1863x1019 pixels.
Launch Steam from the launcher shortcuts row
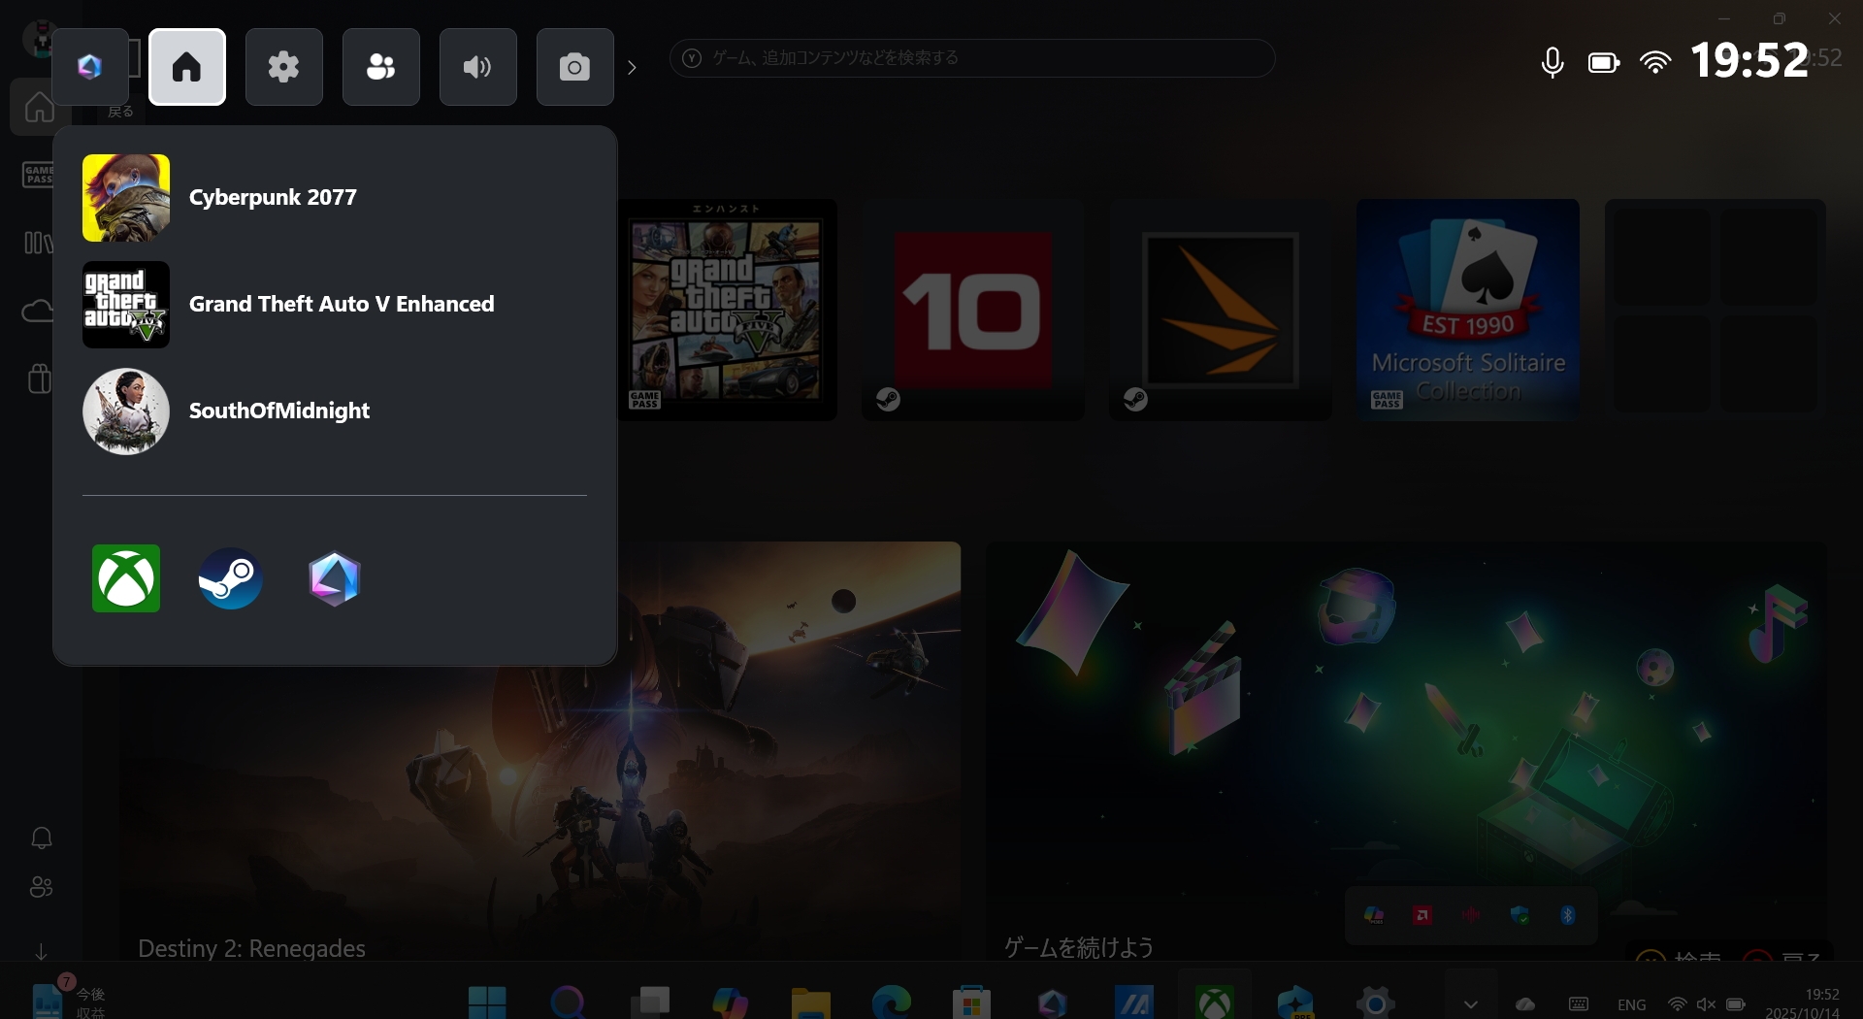(230, 578)
